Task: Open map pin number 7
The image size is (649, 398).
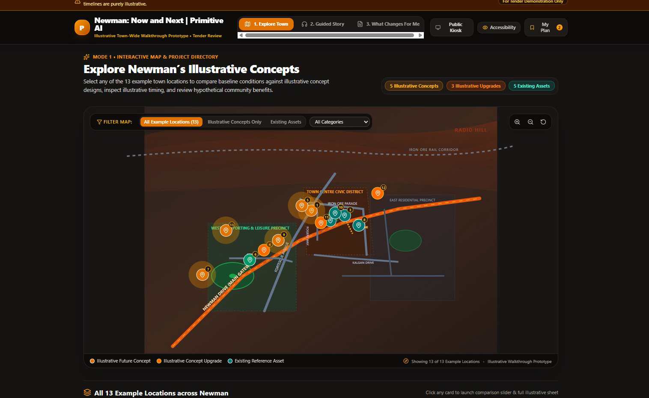Action: [202, 274]
